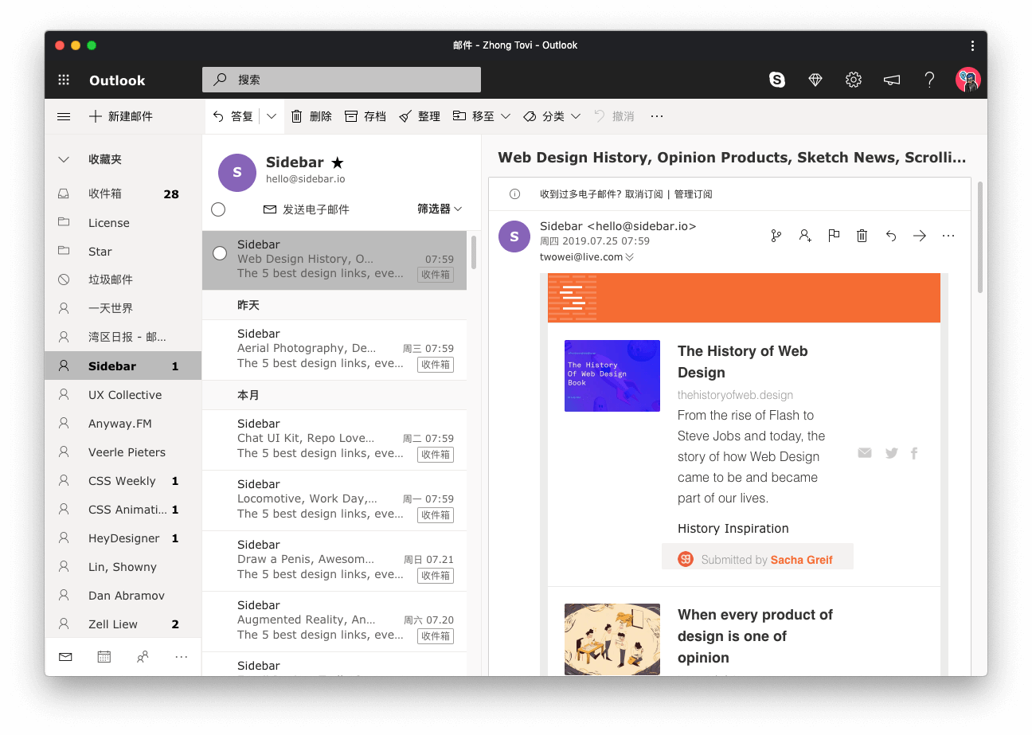Toggle the hamburger navigation pane
1032x735 pixels.
tap(64, 116)
